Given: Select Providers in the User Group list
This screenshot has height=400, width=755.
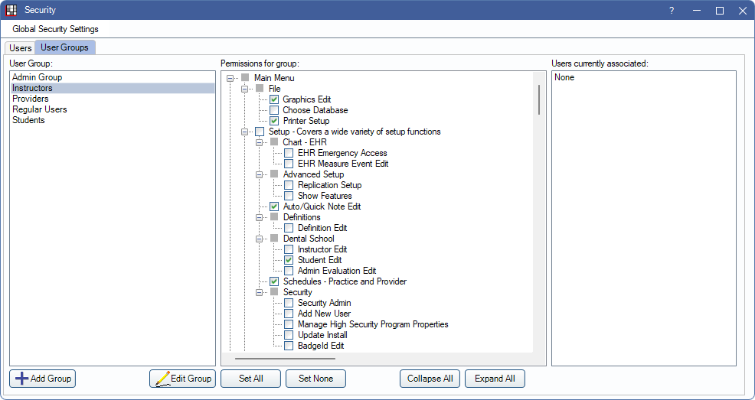Looking at the screenshot, I should coord(31,99).
